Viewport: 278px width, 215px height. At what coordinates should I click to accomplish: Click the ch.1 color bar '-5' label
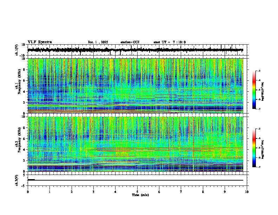[259, 90]
